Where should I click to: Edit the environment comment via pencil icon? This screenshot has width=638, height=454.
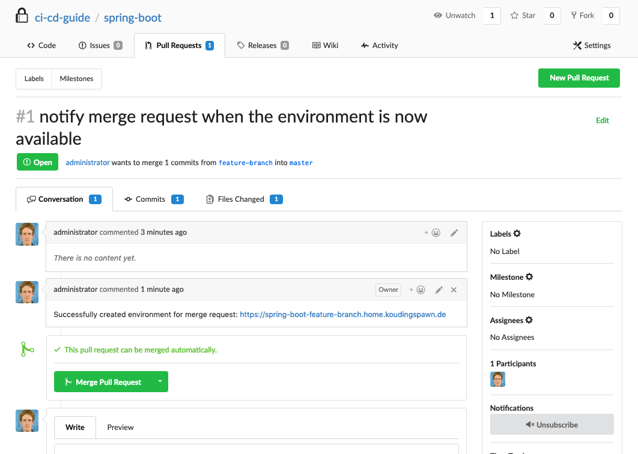(x=439, y=289)
